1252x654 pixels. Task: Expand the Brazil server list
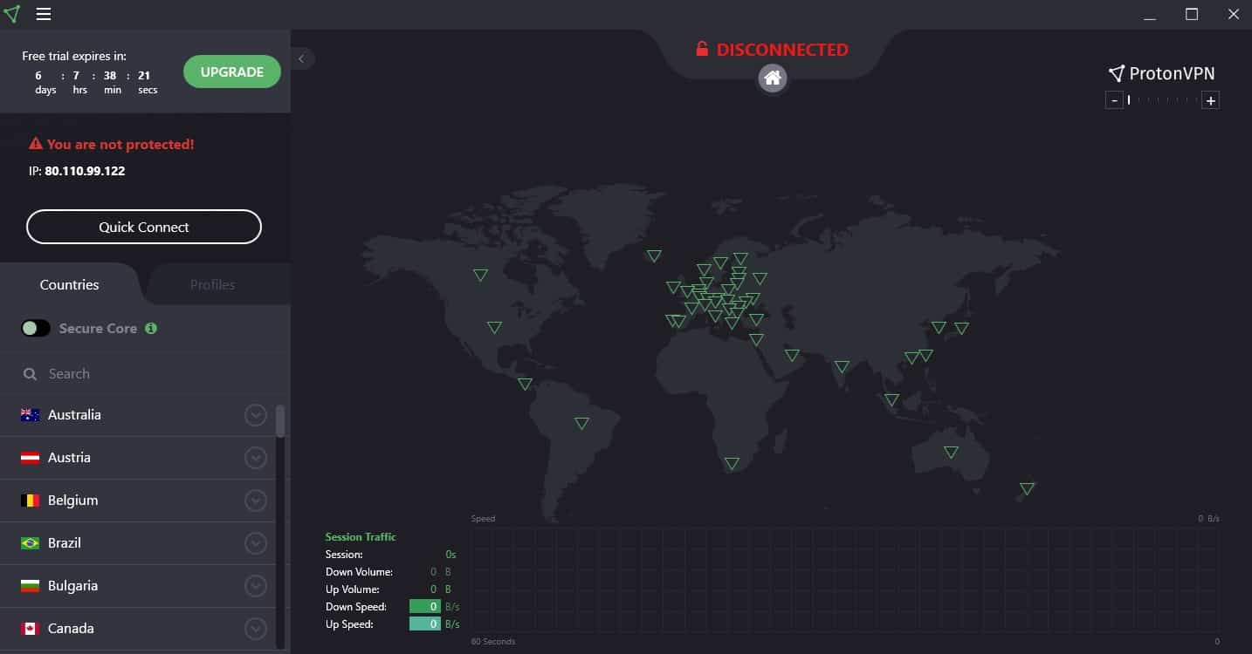256,543
